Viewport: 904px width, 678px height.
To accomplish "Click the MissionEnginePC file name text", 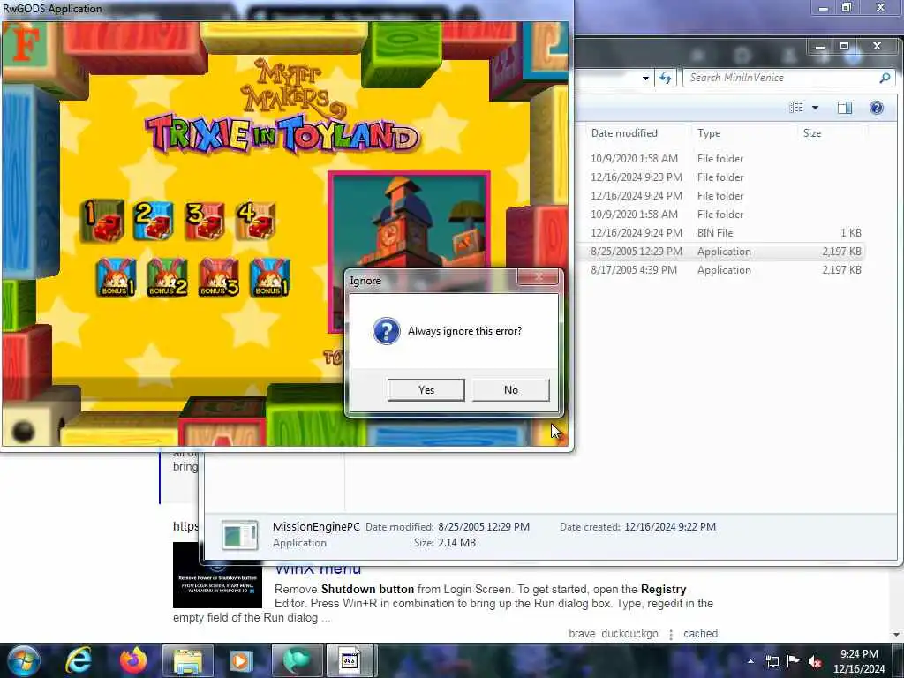I will pyautogui.click(x=316, y=526).
